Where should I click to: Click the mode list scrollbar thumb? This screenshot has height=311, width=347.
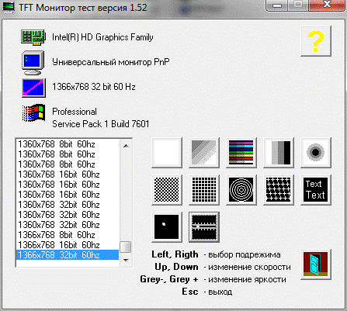(126, 247)
